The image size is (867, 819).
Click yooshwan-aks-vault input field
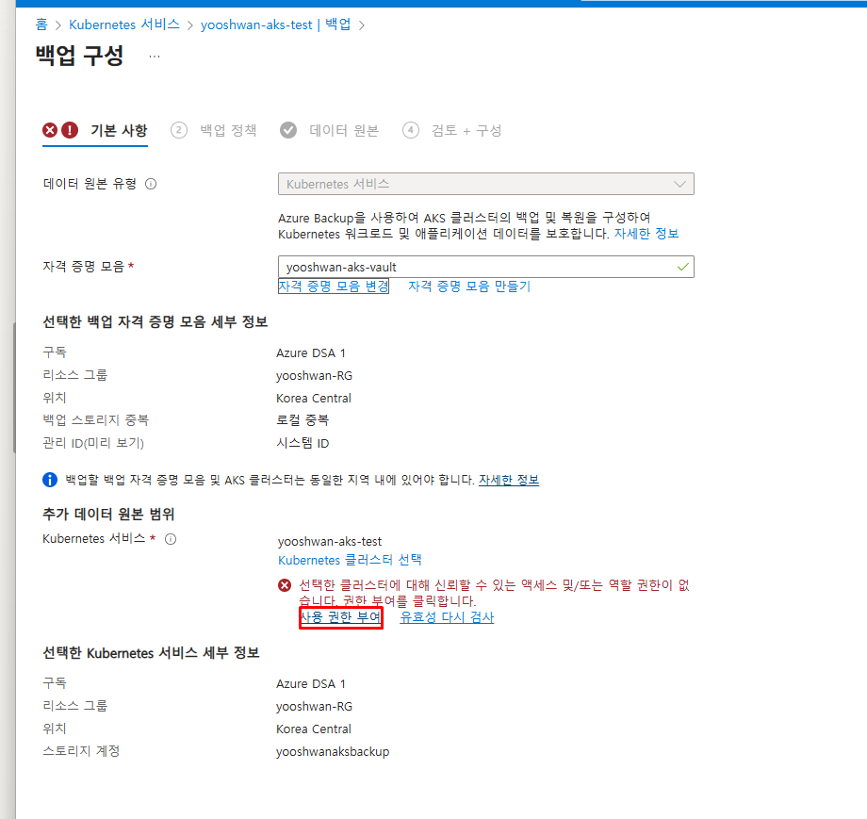[x=486, y=267]
